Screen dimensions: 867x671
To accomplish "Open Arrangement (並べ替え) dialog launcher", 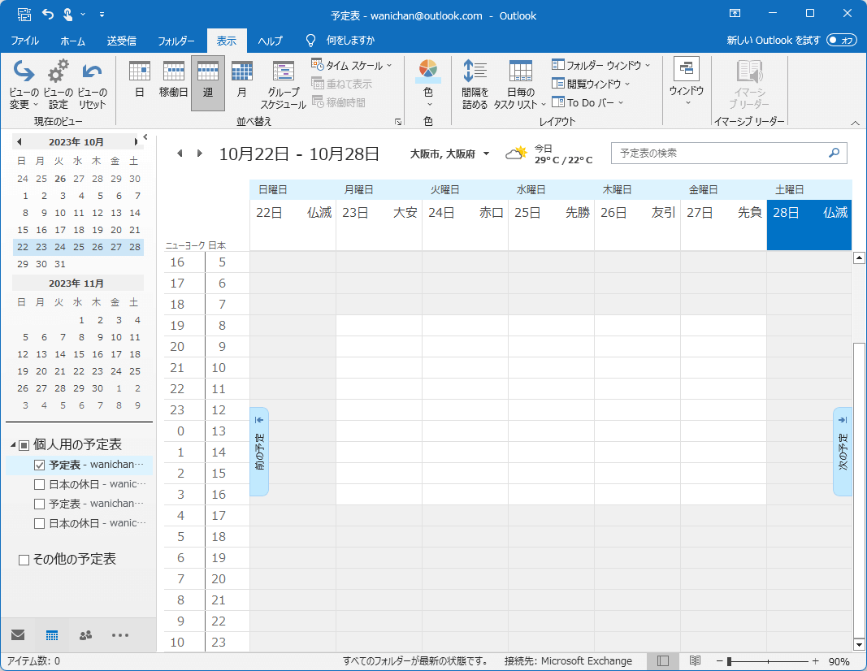I will (397, 122).
